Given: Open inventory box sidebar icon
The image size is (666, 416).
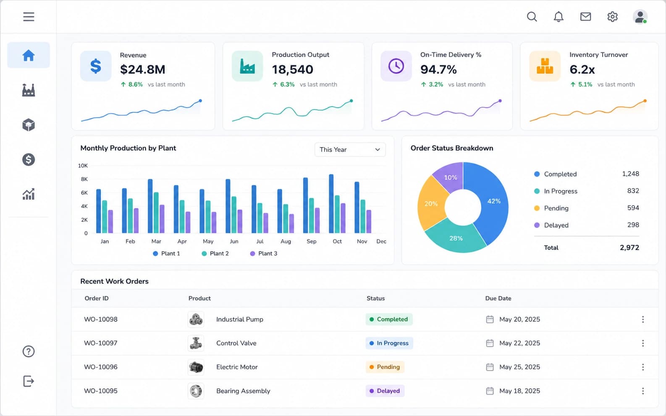Looking at the screenshot, I should tap(29, 125).
